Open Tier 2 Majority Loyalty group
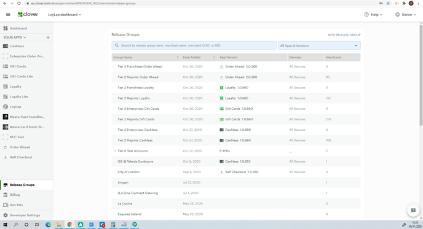 point(134,98)
